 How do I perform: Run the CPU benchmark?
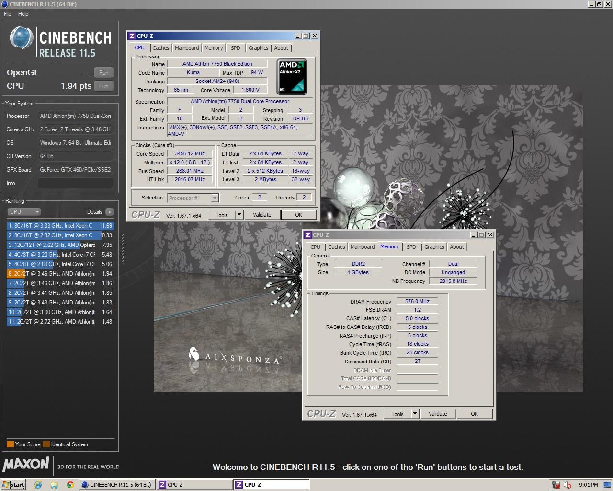(x=104, y=86)
